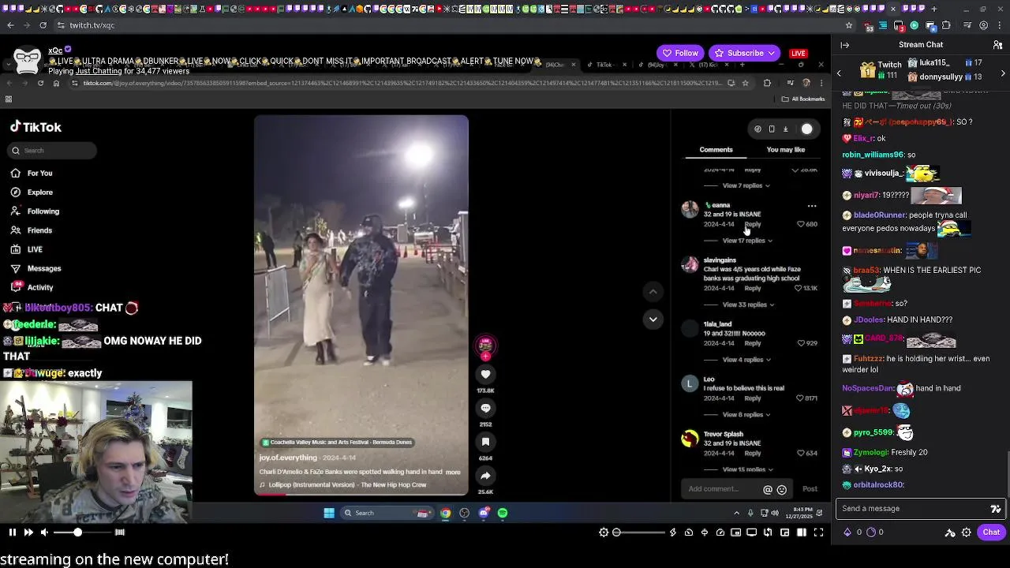Open the Windows Start menu

(329, 514)
